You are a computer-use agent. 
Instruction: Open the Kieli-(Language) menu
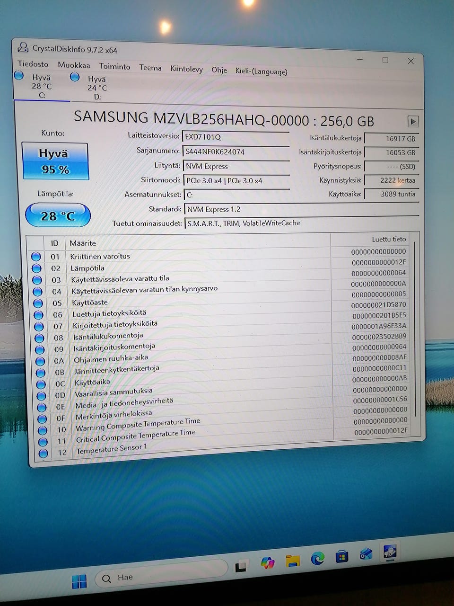pos(261,71)
